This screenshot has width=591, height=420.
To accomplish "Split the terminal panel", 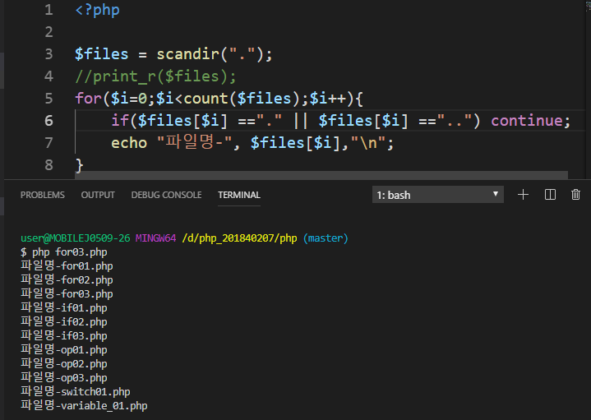I will pyautogui.click(x=550, y=195).
